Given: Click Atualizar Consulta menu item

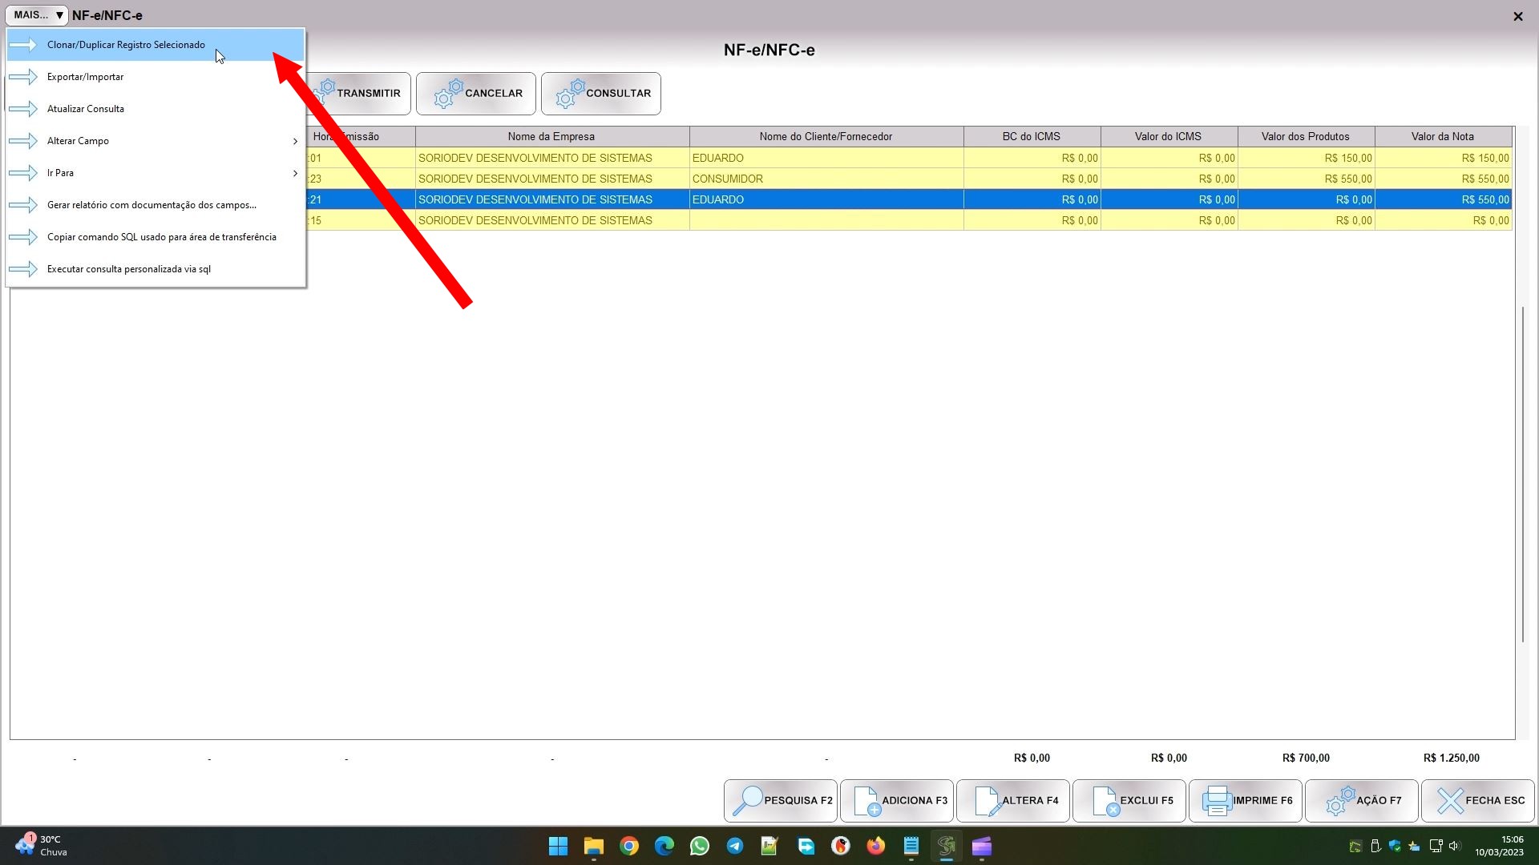Looking at the screenshot, I should 85,109.
